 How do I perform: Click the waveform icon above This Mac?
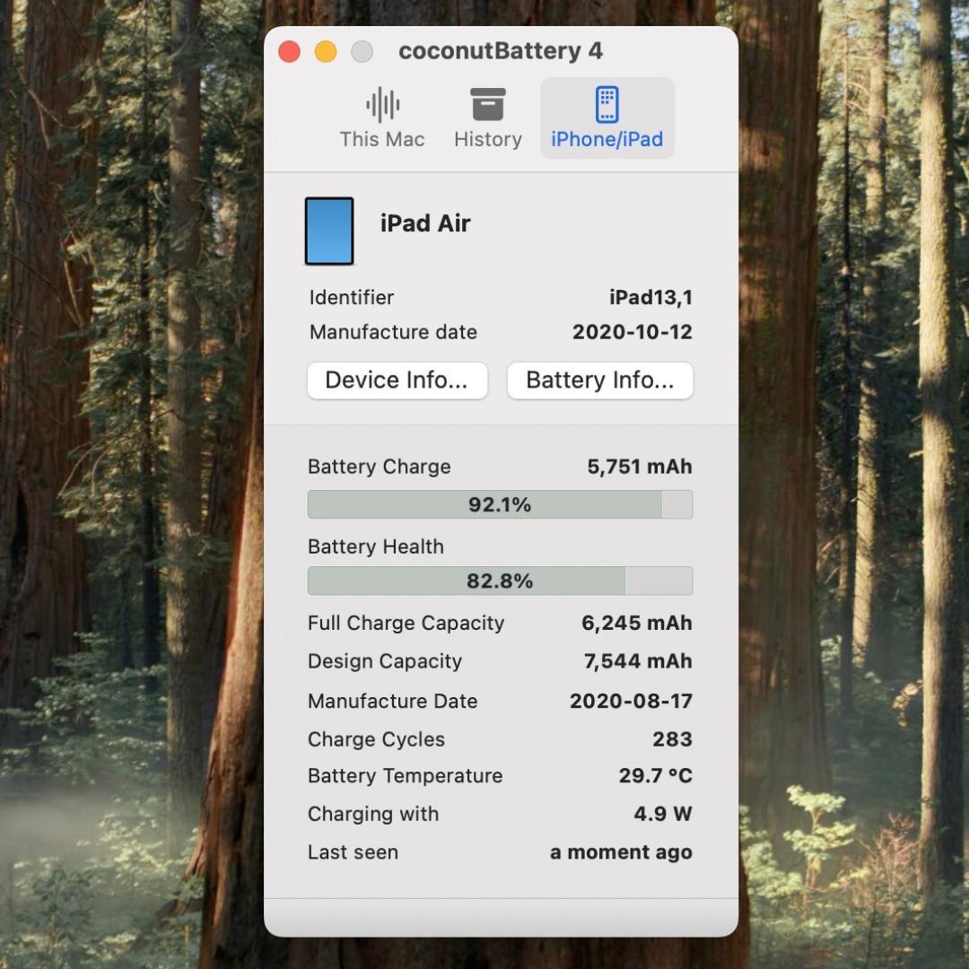pos(381,104)
